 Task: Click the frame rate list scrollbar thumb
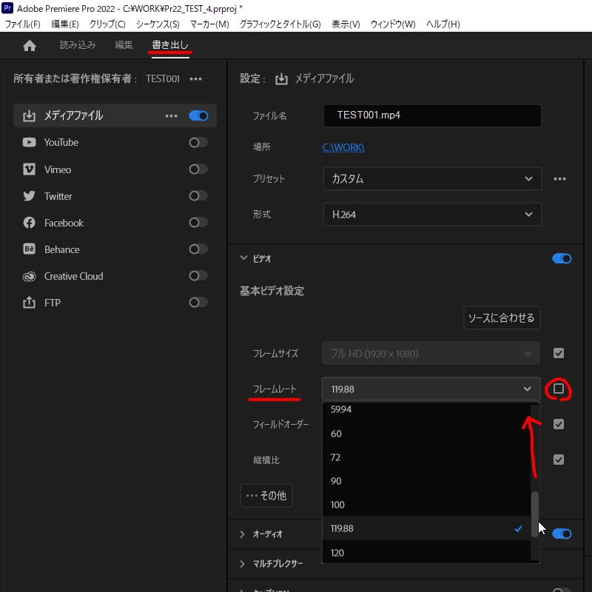[x=534, y=514]
